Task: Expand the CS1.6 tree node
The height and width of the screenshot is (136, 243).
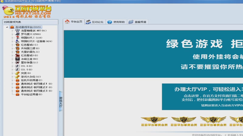Action: pyautogui.click(x=12, y=66)
